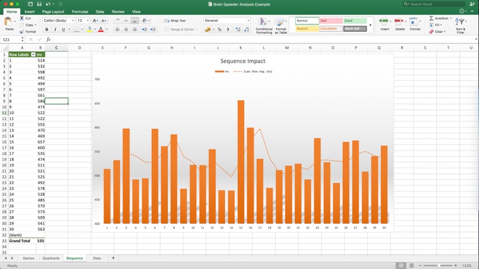The height and width of the screenshot is (269, 479).
Task: Click the Save floppy disk icon
Action: click(39, 4)
